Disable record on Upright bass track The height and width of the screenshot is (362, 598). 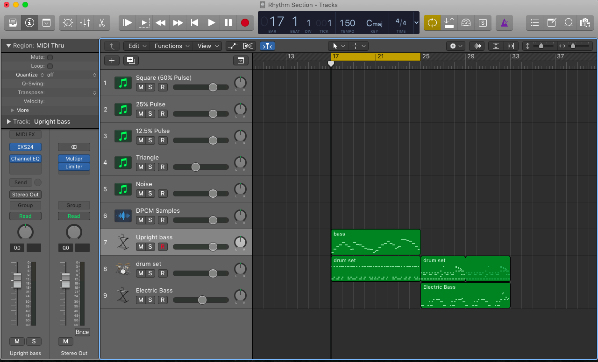click(x=163, y=247)
